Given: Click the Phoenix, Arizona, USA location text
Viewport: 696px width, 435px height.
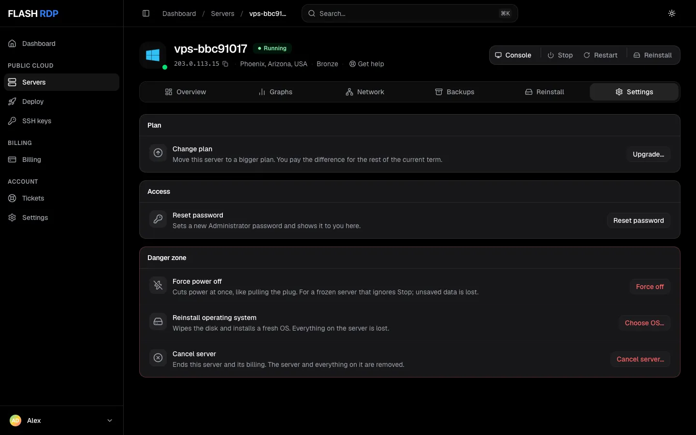Looking at the screenshot, I should click(274, 64).
